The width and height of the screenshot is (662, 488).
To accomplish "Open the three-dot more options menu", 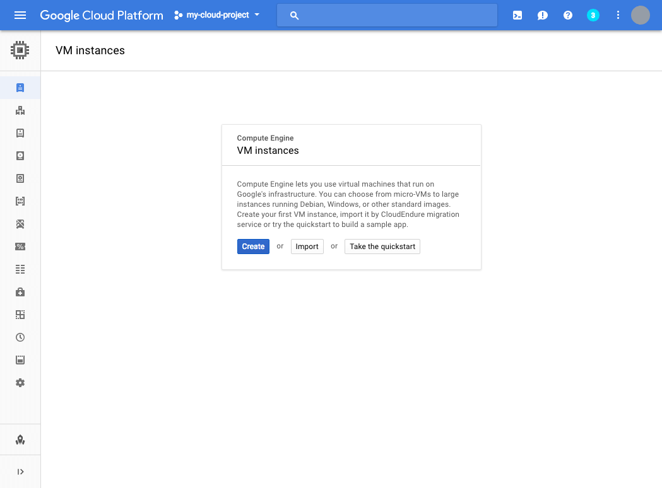I will pyautogui.click(x=618, y=15).
